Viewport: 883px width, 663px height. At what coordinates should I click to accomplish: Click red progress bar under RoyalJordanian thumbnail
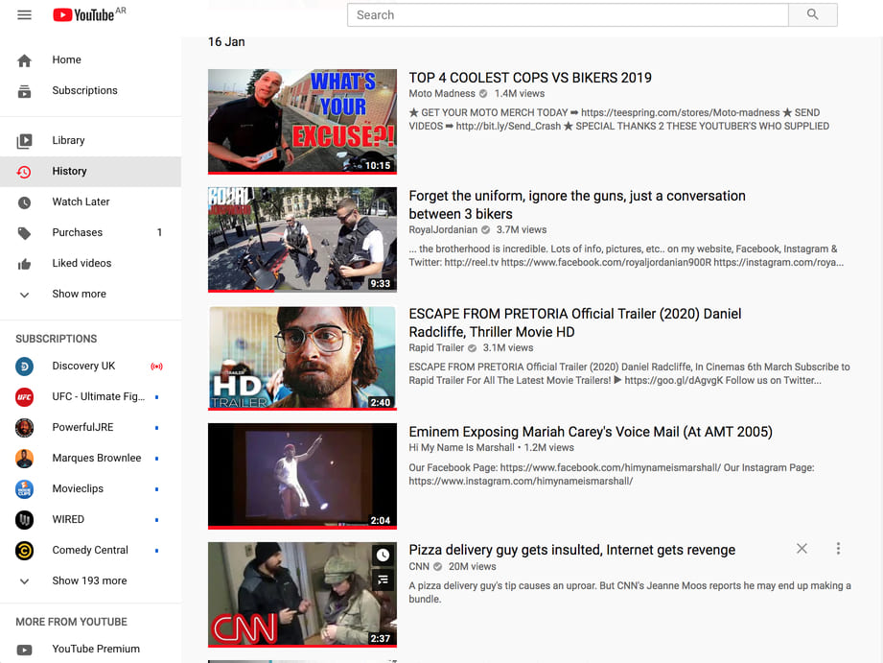tap(241, 291)
